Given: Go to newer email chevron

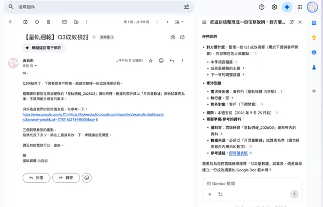Looking at the screenshot, I should tap(157, 22).
